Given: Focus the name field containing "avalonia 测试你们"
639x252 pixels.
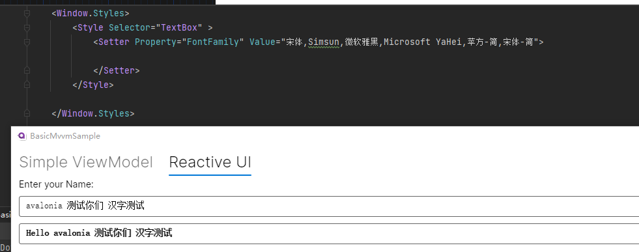Looking at the screenshot, I should pyautogui.click(x=329, y=206).
